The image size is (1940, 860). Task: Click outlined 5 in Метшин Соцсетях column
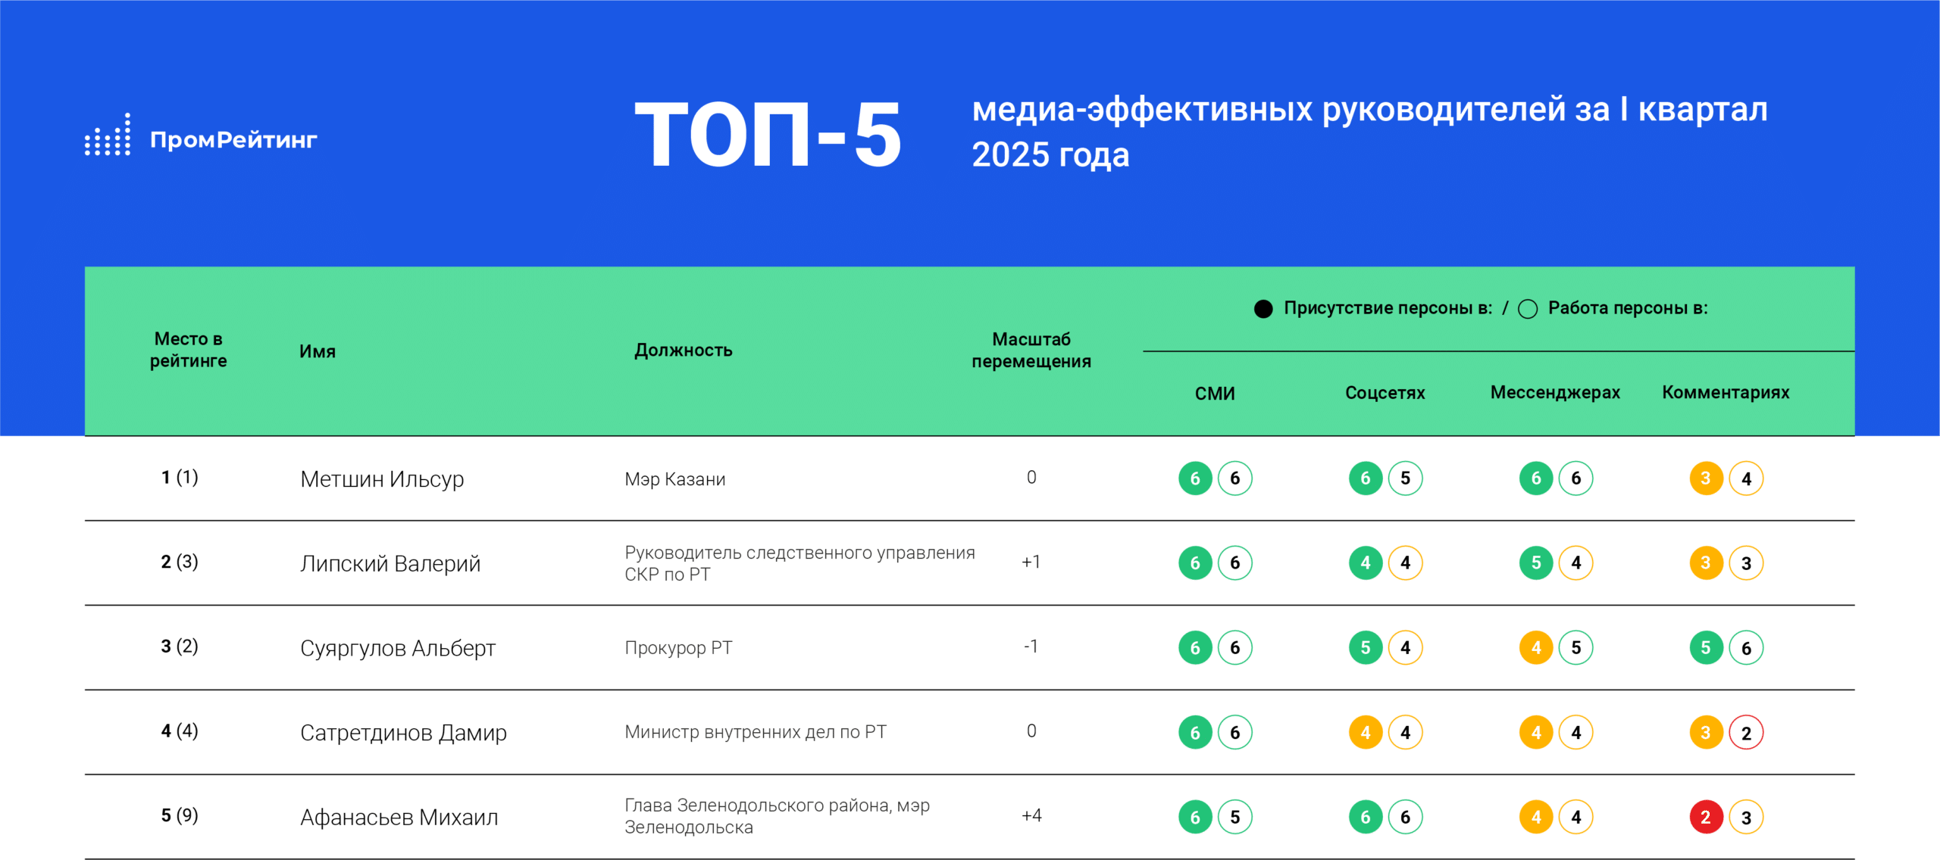tap(1406, 478)
